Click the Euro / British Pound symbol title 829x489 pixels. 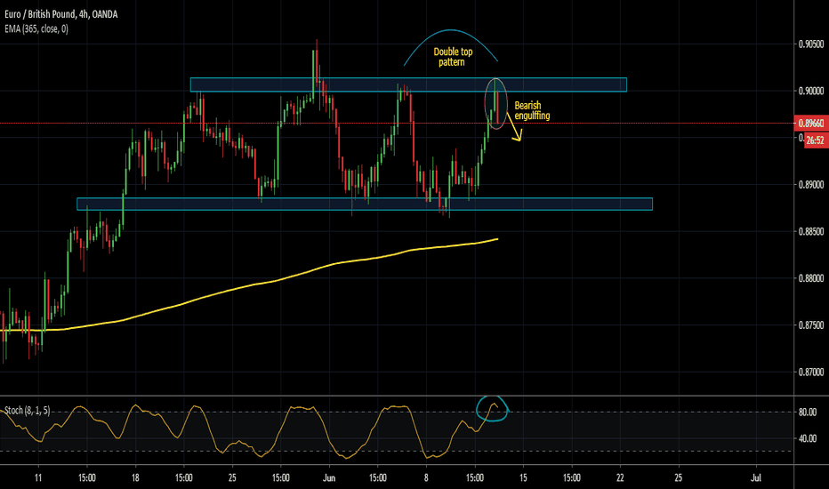60,14
